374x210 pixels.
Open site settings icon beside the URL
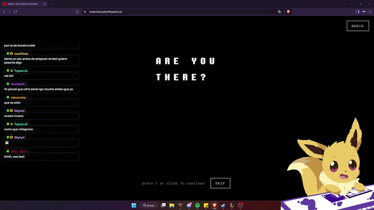(85, 12)
